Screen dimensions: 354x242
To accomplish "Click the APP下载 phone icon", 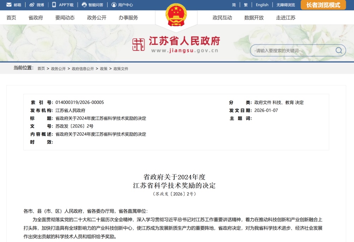I will (54, 5).
